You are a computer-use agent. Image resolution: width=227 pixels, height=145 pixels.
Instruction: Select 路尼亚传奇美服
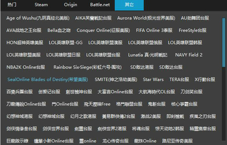click(x=177, y=141)
